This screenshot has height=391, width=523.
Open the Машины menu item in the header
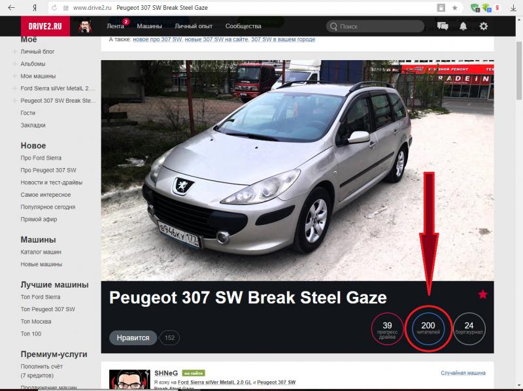coord(149,26)
